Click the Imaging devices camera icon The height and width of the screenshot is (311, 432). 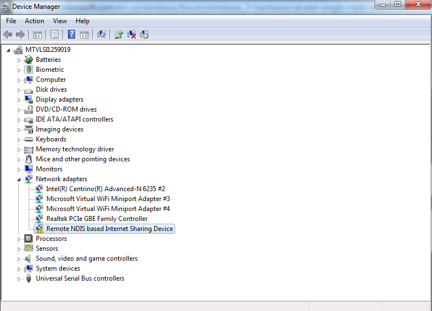[29, 129]
